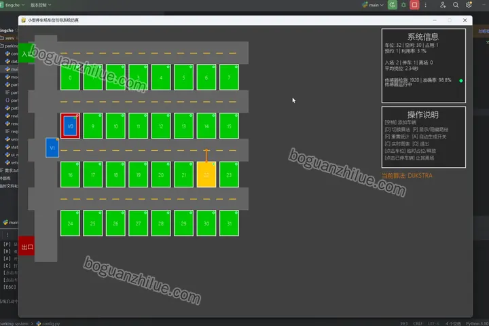Click the green 入口 entrance block
Screen dimensions: 489x326
pyautogui.click(x=26, y=53)
